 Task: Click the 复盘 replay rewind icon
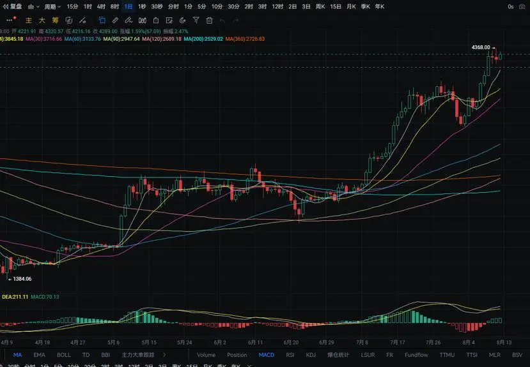(5, 6)
